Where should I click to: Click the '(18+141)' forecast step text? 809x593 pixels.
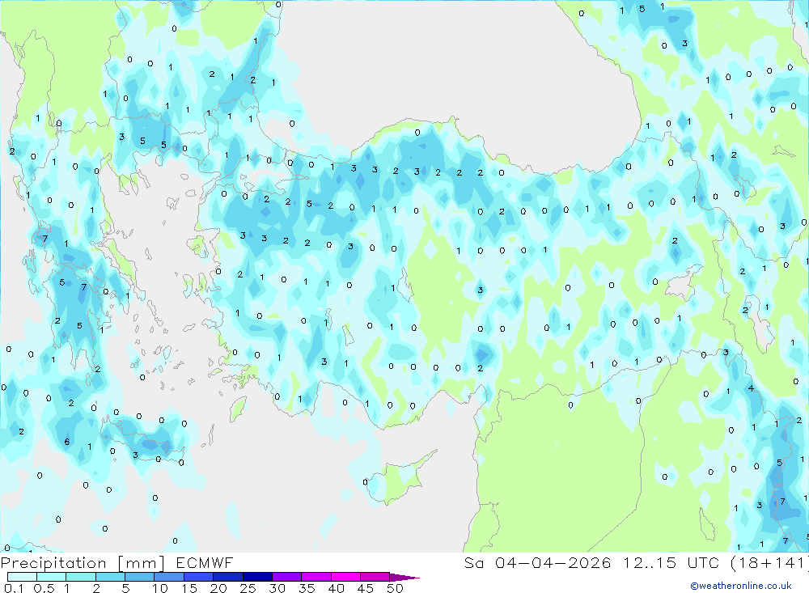(x=769, y=562)
